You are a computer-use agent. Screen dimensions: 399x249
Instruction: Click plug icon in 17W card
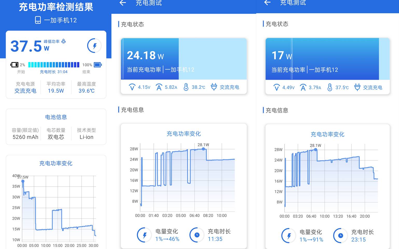[357, 87]
